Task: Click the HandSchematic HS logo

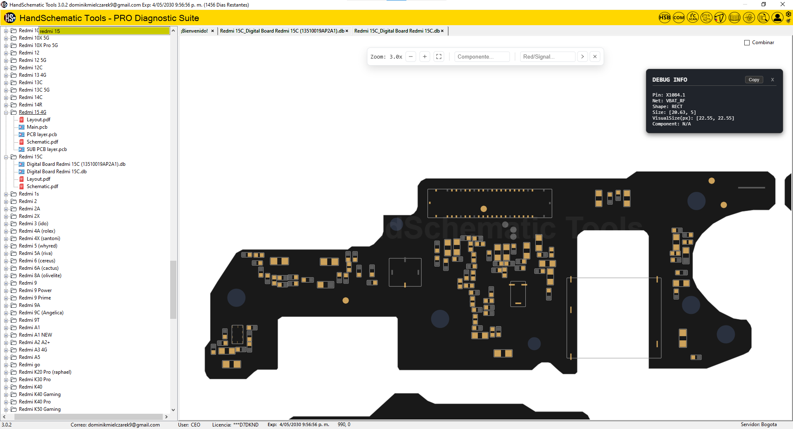Action: [10, 18]
